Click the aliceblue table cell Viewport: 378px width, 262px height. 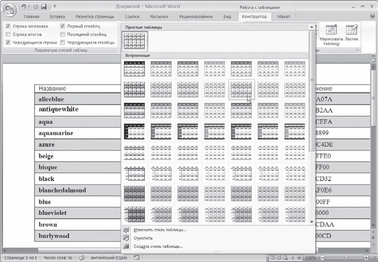[78, 99]
